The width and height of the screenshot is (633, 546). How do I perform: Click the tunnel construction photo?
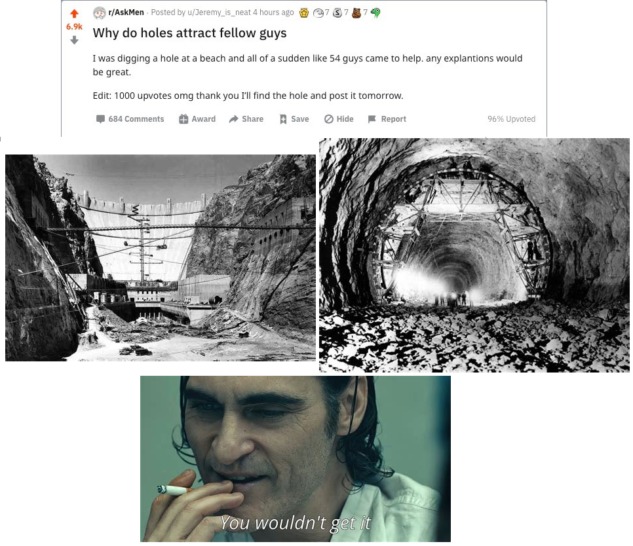point(474,255)
